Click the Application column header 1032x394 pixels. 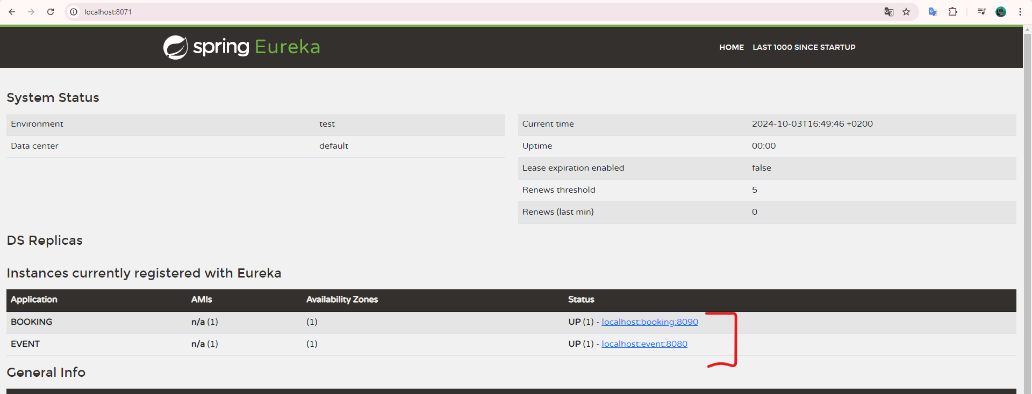tap(34, 300)
